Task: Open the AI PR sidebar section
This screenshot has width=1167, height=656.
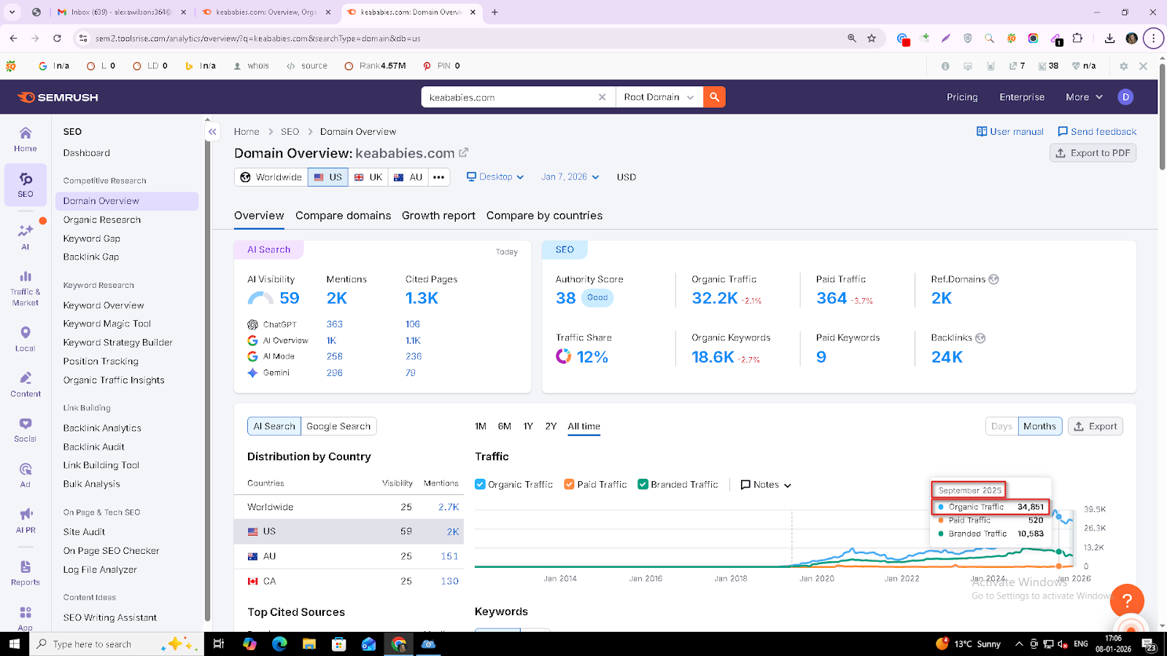Action: [26, 520]
